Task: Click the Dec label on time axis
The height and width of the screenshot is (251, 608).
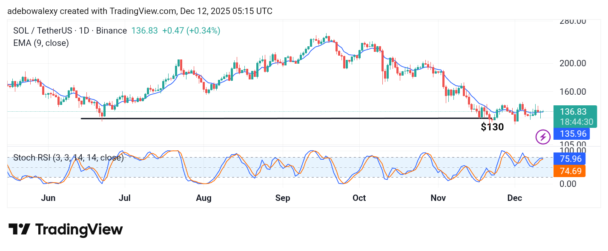Action: pyautogui.click(x=514, y=198)
